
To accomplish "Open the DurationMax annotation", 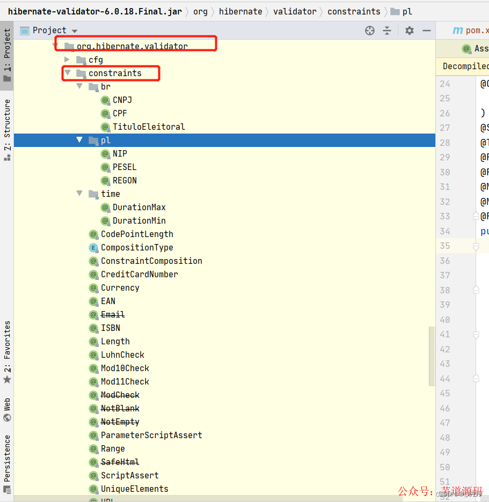I will (133, 208).
